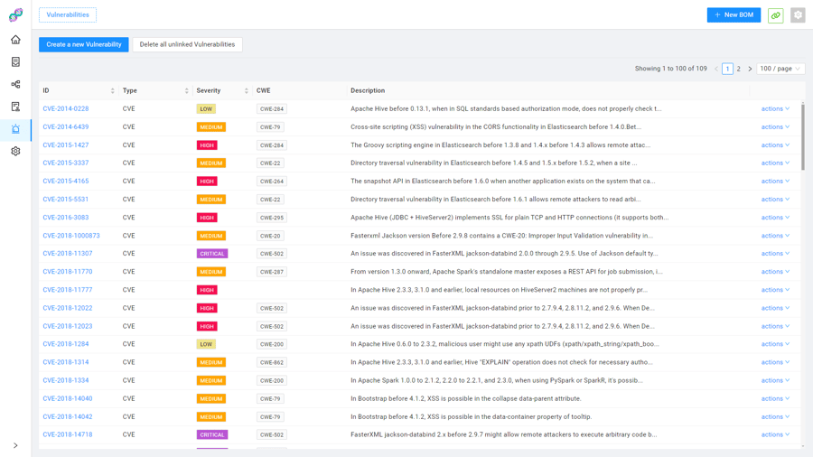Image resolution: width=813 pixels, height=457 pixels.
Task: Click the Vulnerabilities breadcrumb tab
Action: point(68,15)
